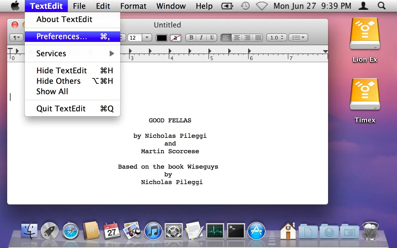
Task: Align text right
Action: 247,38
